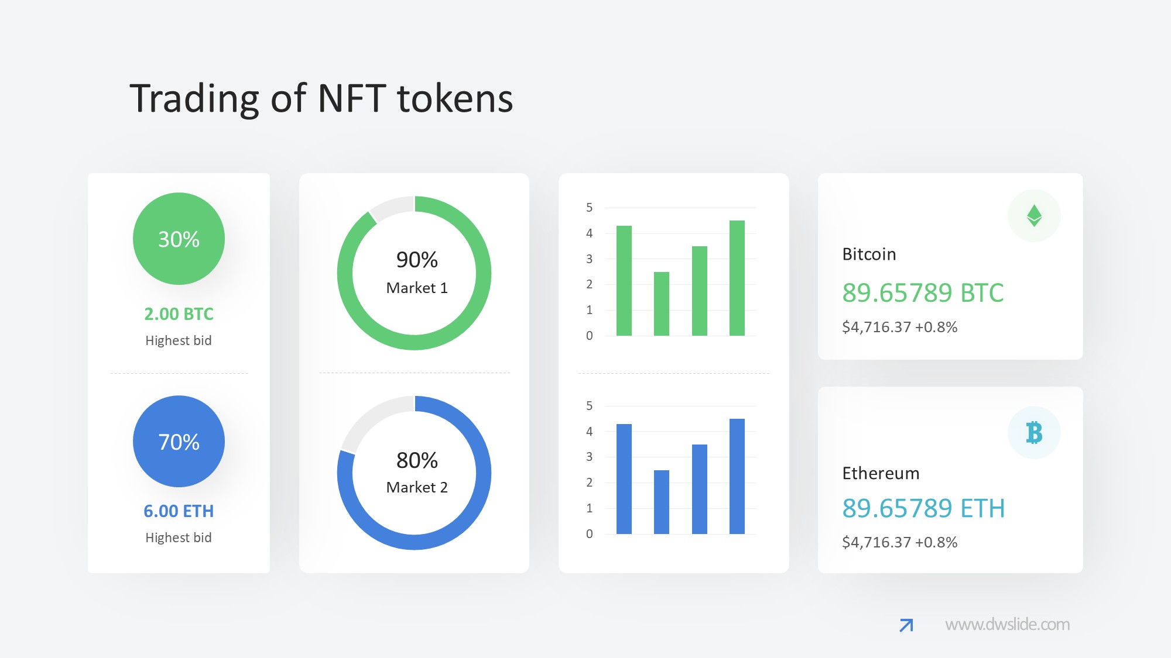Open the www.dwslide.com link

[1007, 625]
